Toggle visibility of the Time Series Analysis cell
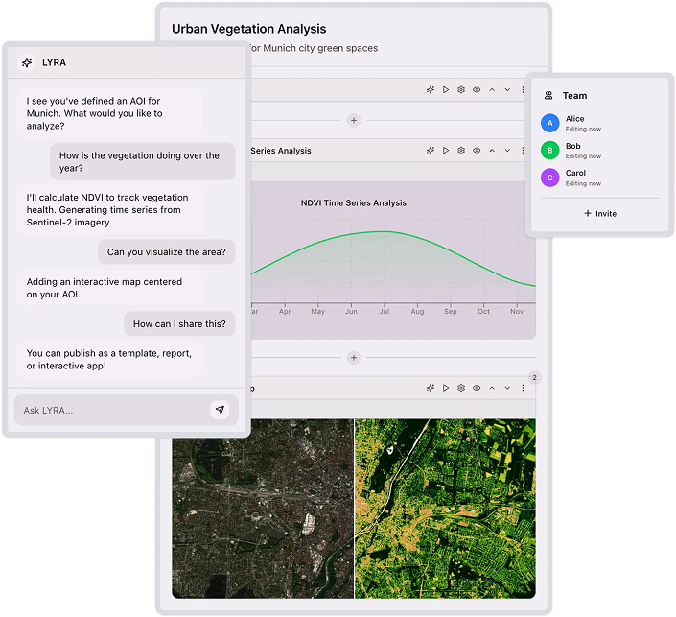This screenshot has height=617, width=676. pyautogui.click(x=477, y=151)
